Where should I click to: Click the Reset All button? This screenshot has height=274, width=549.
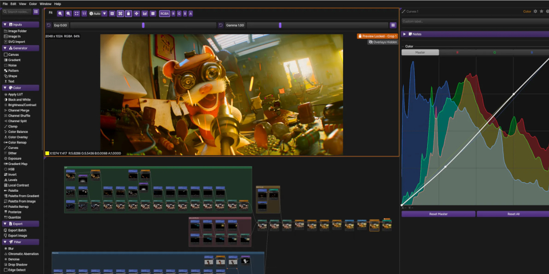(513, 214)
